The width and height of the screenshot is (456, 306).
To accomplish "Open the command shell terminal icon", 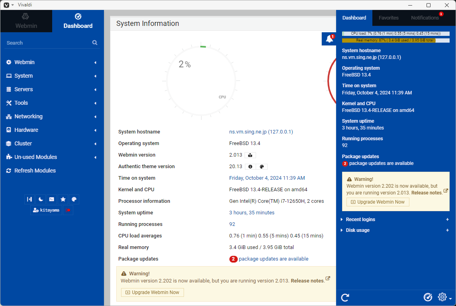I will click(x=52, y=199).
